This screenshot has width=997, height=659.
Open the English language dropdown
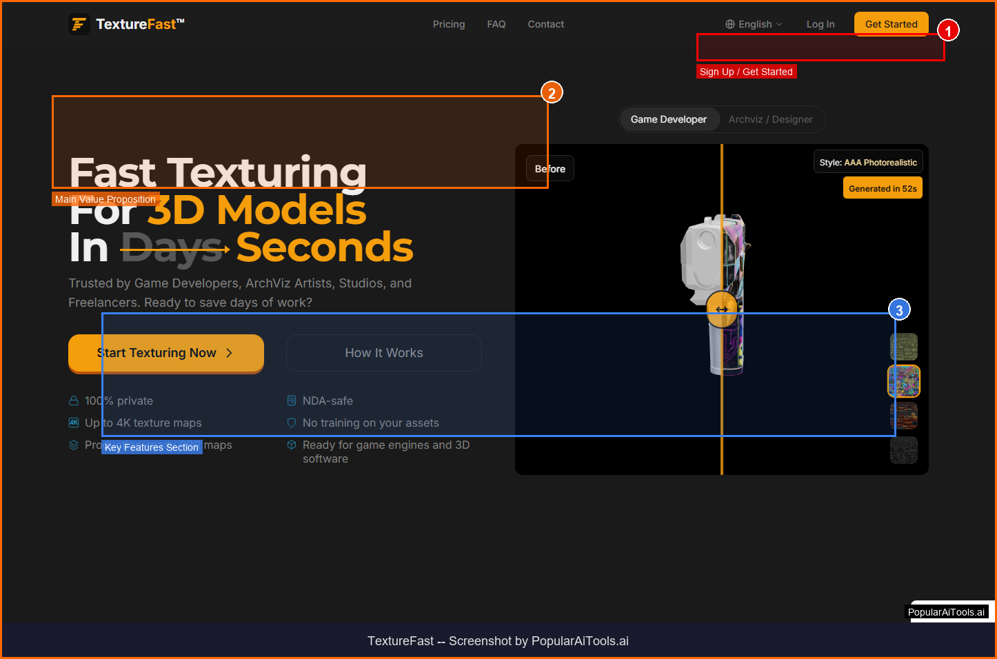point(754,24)
